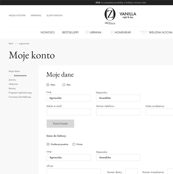The height and width of the screenshot is (174, 173).
Task: Click the Vanilla icon beside BIELIZNA NOCNA
Action: coord(144,32)
